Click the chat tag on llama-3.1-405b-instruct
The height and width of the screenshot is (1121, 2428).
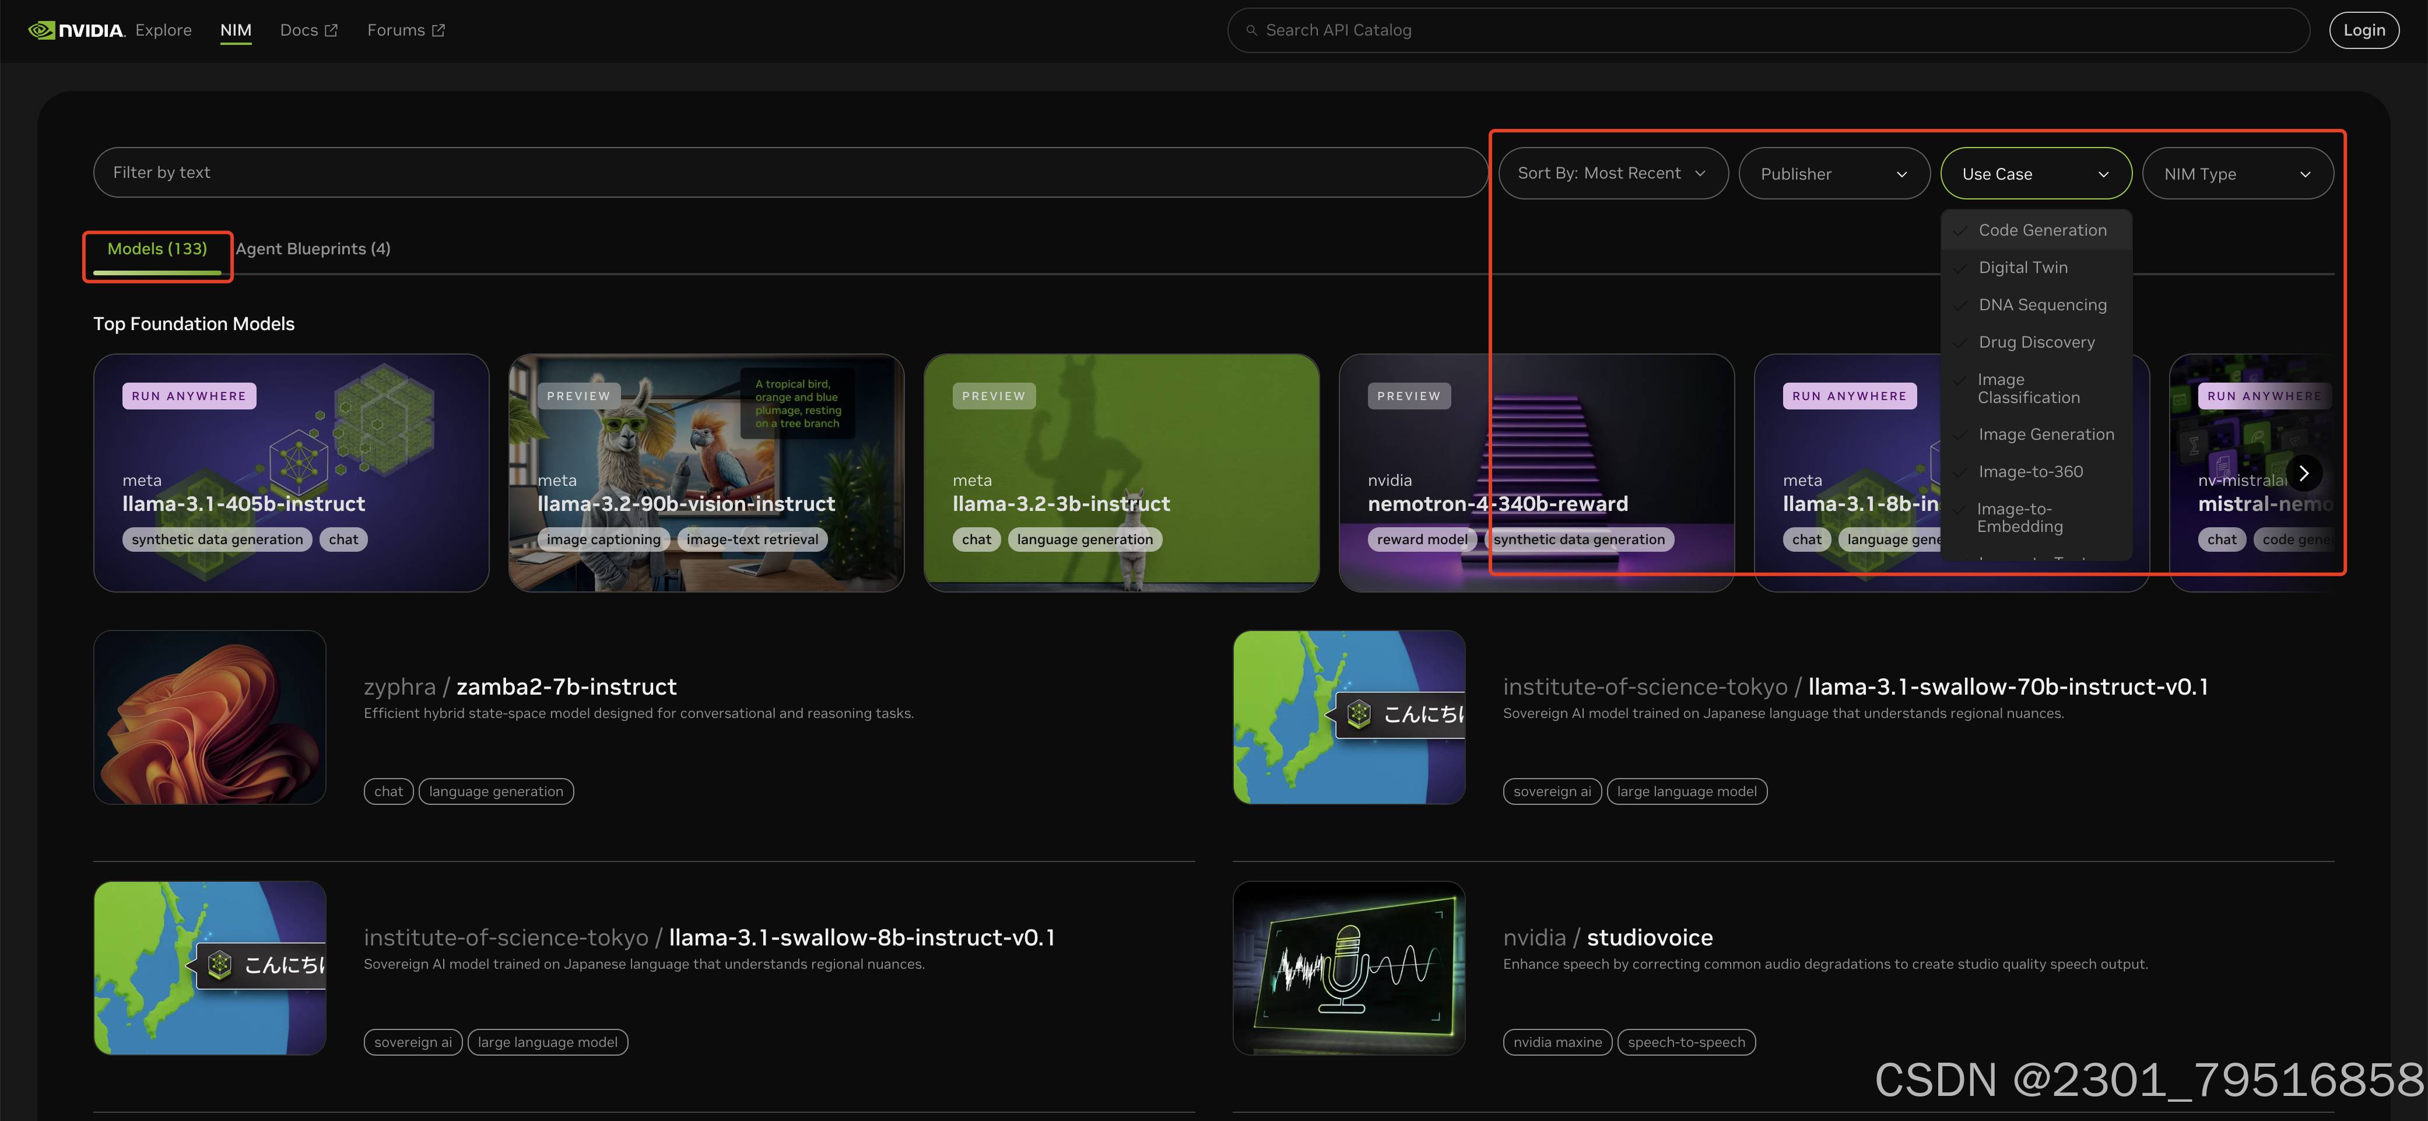[344, 540]
